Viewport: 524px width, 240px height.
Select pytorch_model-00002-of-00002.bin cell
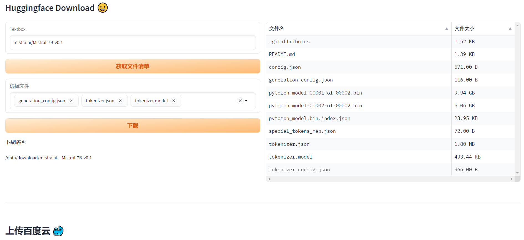click(359, 106)
